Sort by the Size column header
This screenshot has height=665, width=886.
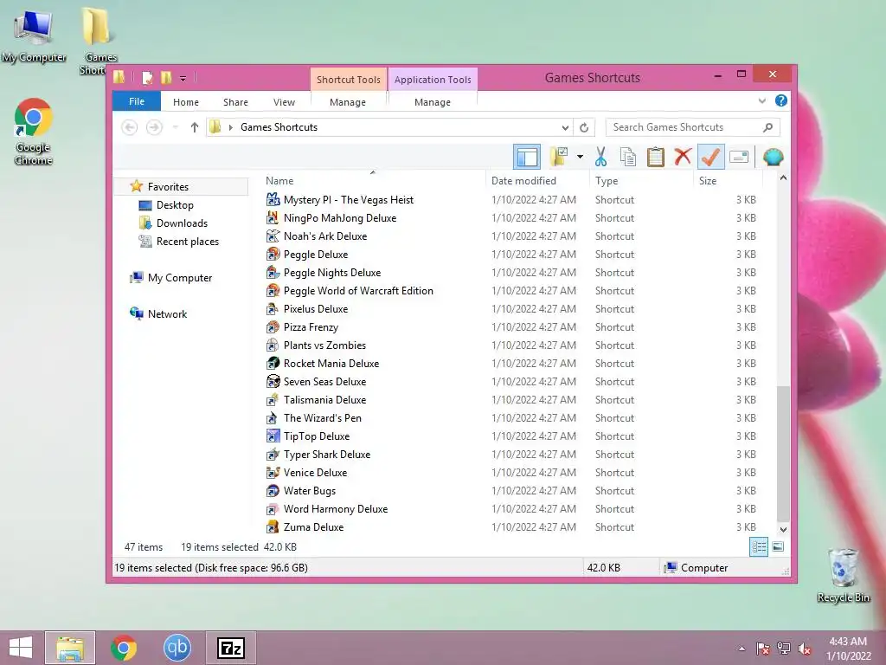tap(728, 180)
